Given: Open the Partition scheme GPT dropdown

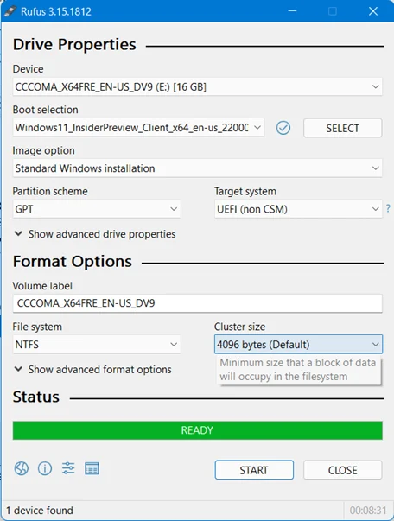Looking at the screenshot, I should click(97, 209).
